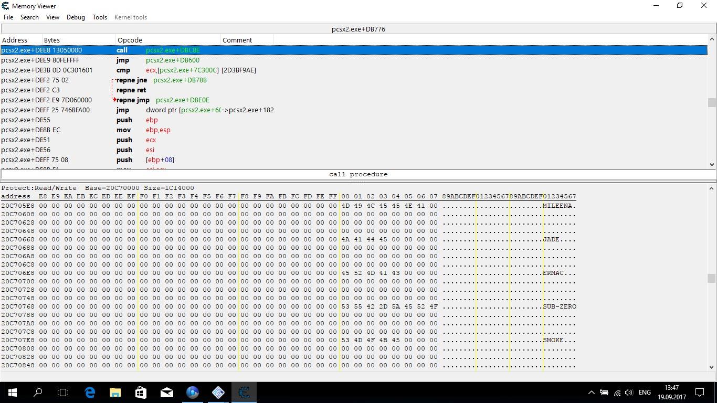This screenshot has height=403, width=717.
Task: Open the Search menu
Action: click(x=29, y=17)
